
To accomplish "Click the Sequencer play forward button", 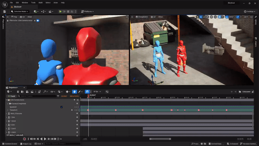I will pyautogui.click(x=45, y=139).
